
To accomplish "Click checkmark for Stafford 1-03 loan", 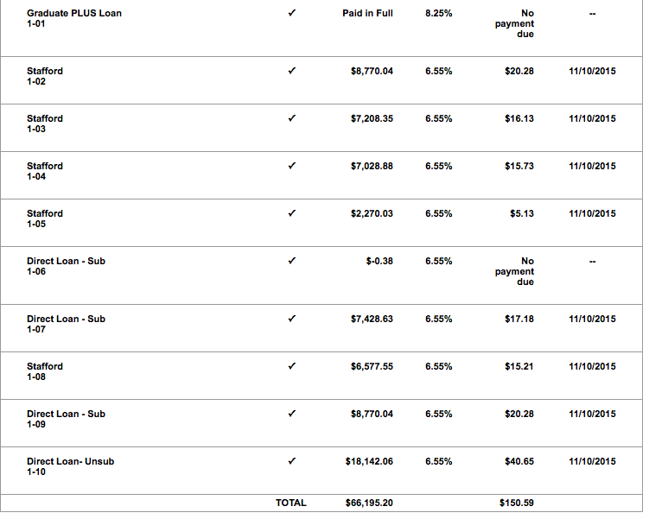I will click(292, 118).
